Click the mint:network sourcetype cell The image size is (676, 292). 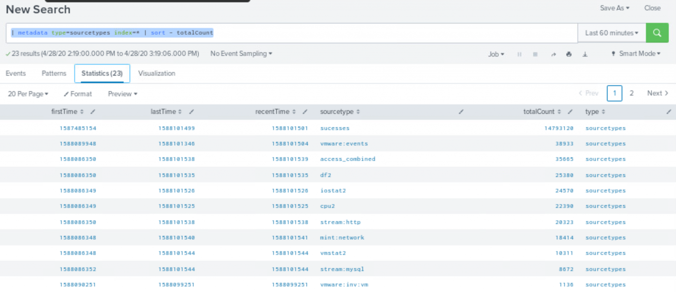(342, 238)
